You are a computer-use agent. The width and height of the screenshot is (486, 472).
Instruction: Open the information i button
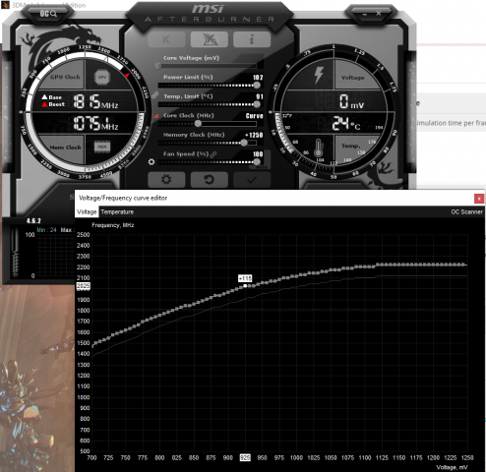252,39
